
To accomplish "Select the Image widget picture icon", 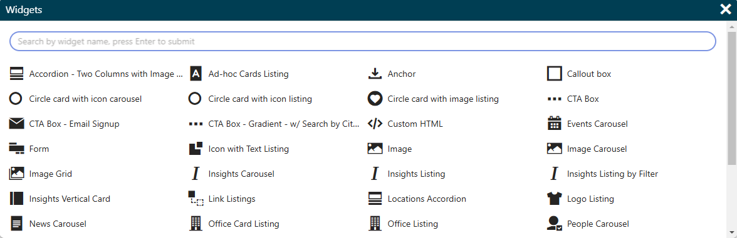I will click(375, 149).
